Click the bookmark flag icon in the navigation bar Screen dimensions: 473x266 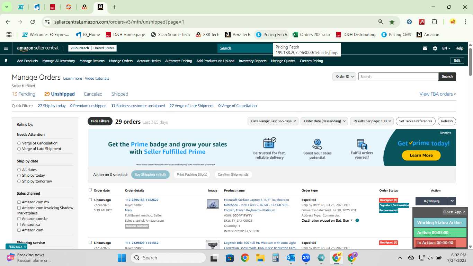pos(6,61)
